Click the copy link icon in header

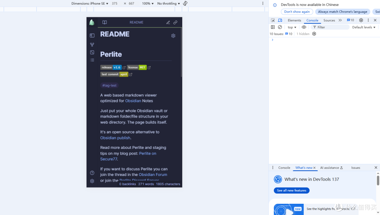[x=175, y=23]
